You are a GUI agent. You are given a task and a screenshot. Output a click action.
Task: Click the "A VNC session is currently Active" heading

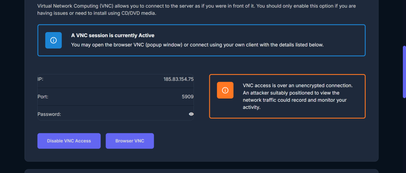coord(113,35)
